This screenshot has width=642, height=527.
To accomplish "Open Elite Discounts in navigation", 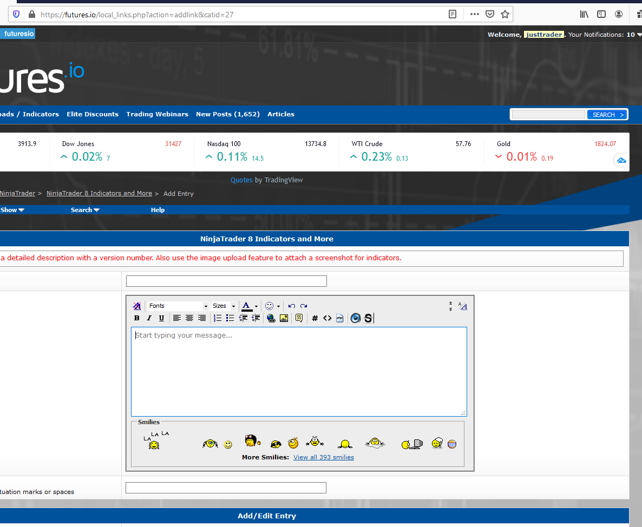I will 93,114.
